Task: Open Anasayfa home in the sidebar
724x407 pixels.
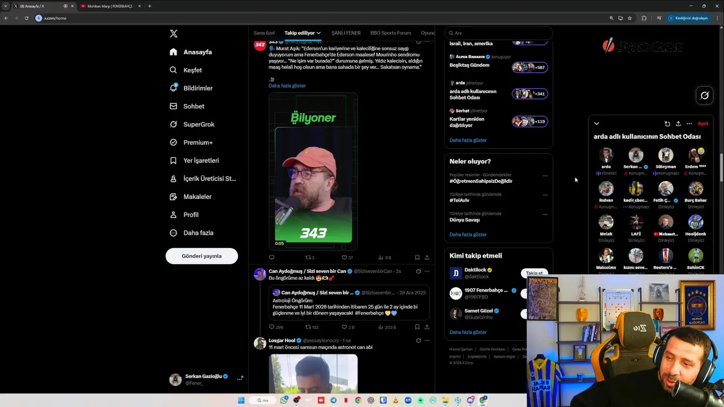Action: pyautogui.click(x=191, y=52)
